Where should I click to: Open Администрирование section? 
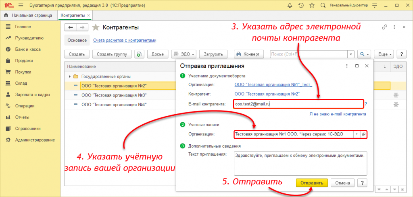click(35, 140)
